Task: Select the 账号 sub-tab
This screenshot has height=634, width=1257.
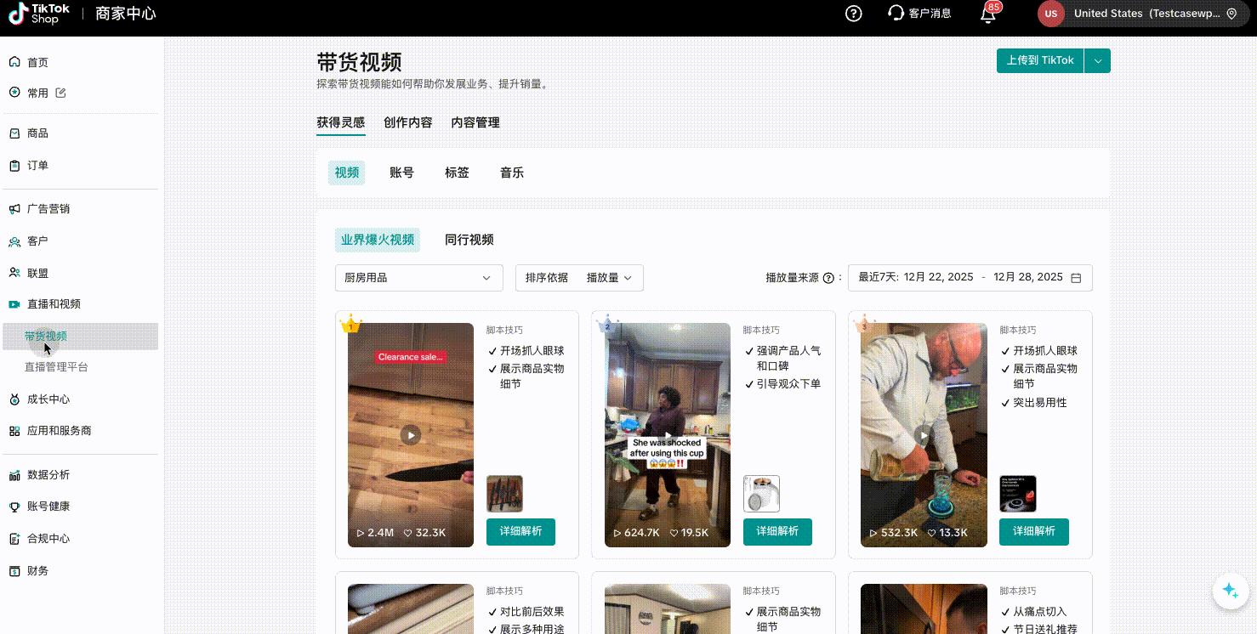Action: coord(401,173)
